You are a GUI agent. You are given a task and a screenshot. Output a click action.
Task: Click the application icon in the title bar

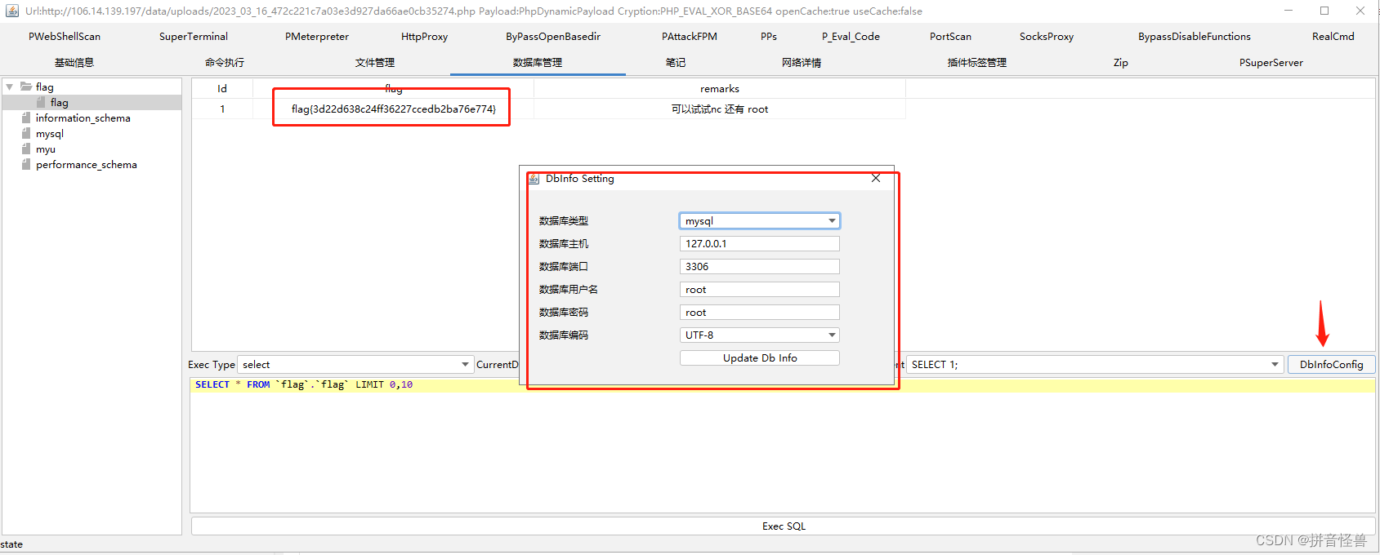tap(12, 11)
